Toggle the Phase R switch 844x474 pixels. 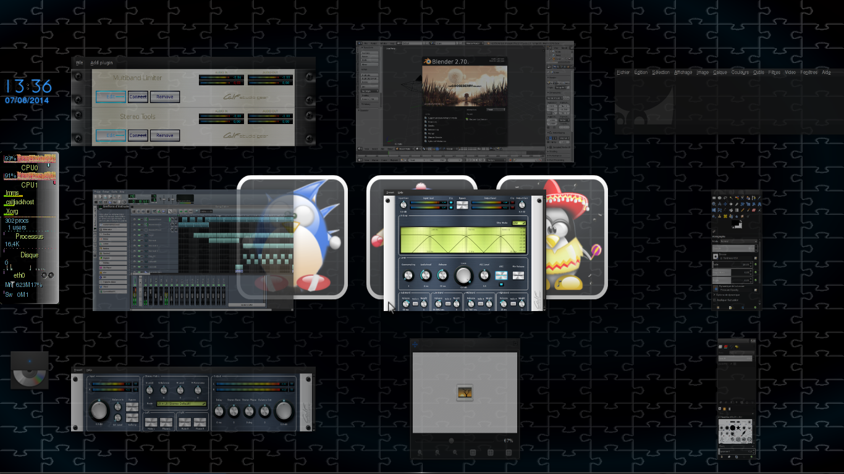200,422
